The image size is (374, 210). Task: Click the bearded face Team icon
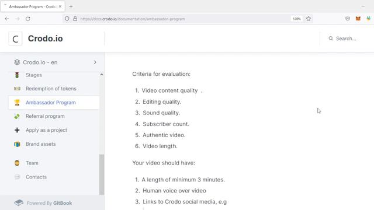[17, 163]
